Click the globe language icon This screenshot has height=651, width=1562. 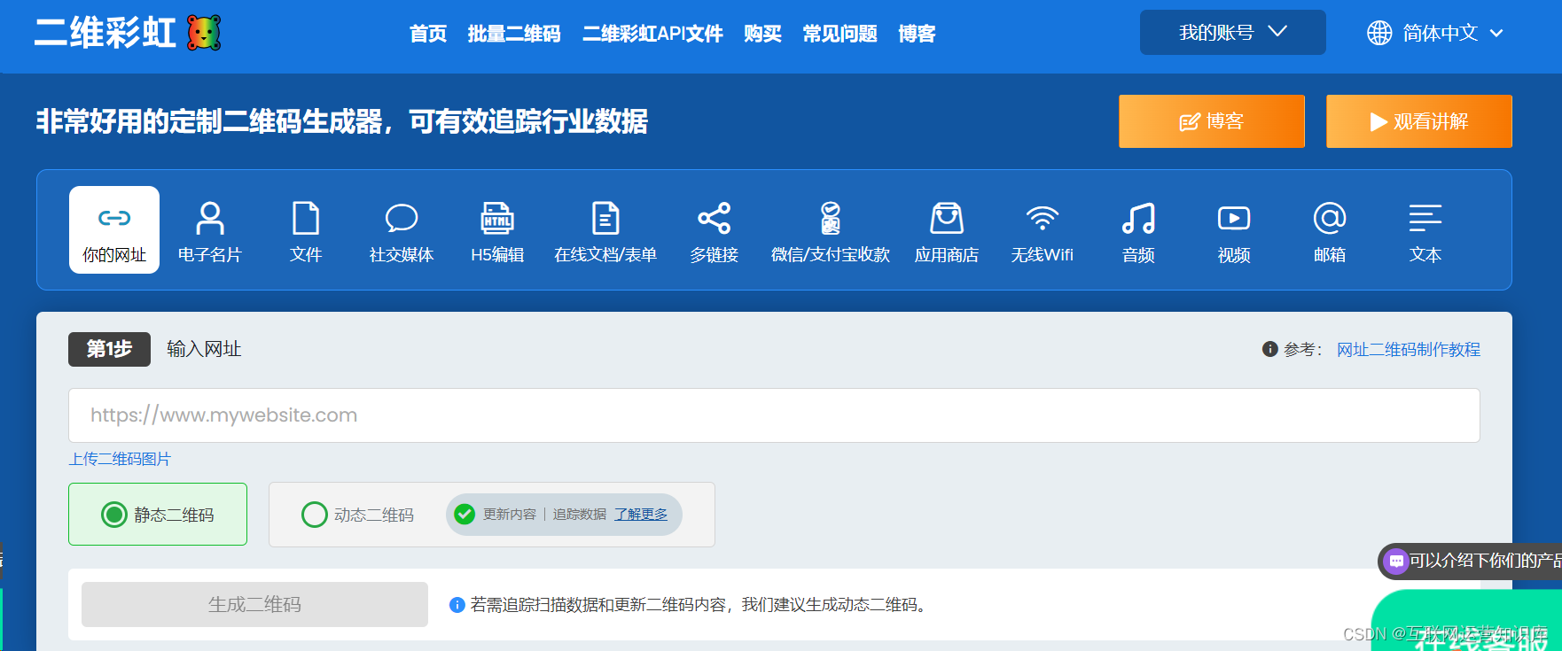pos(1379,33)
